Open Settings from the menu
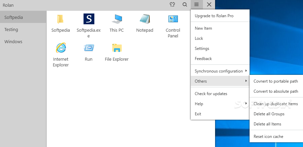 click(x=220, y=49)
